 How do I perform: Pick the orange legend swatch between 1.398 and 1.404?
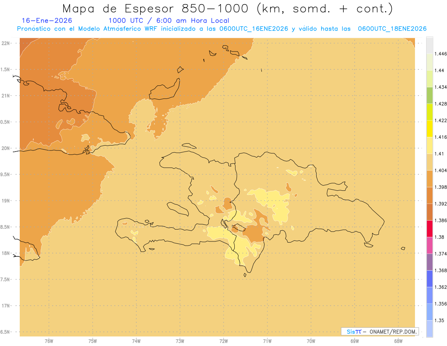429,178
